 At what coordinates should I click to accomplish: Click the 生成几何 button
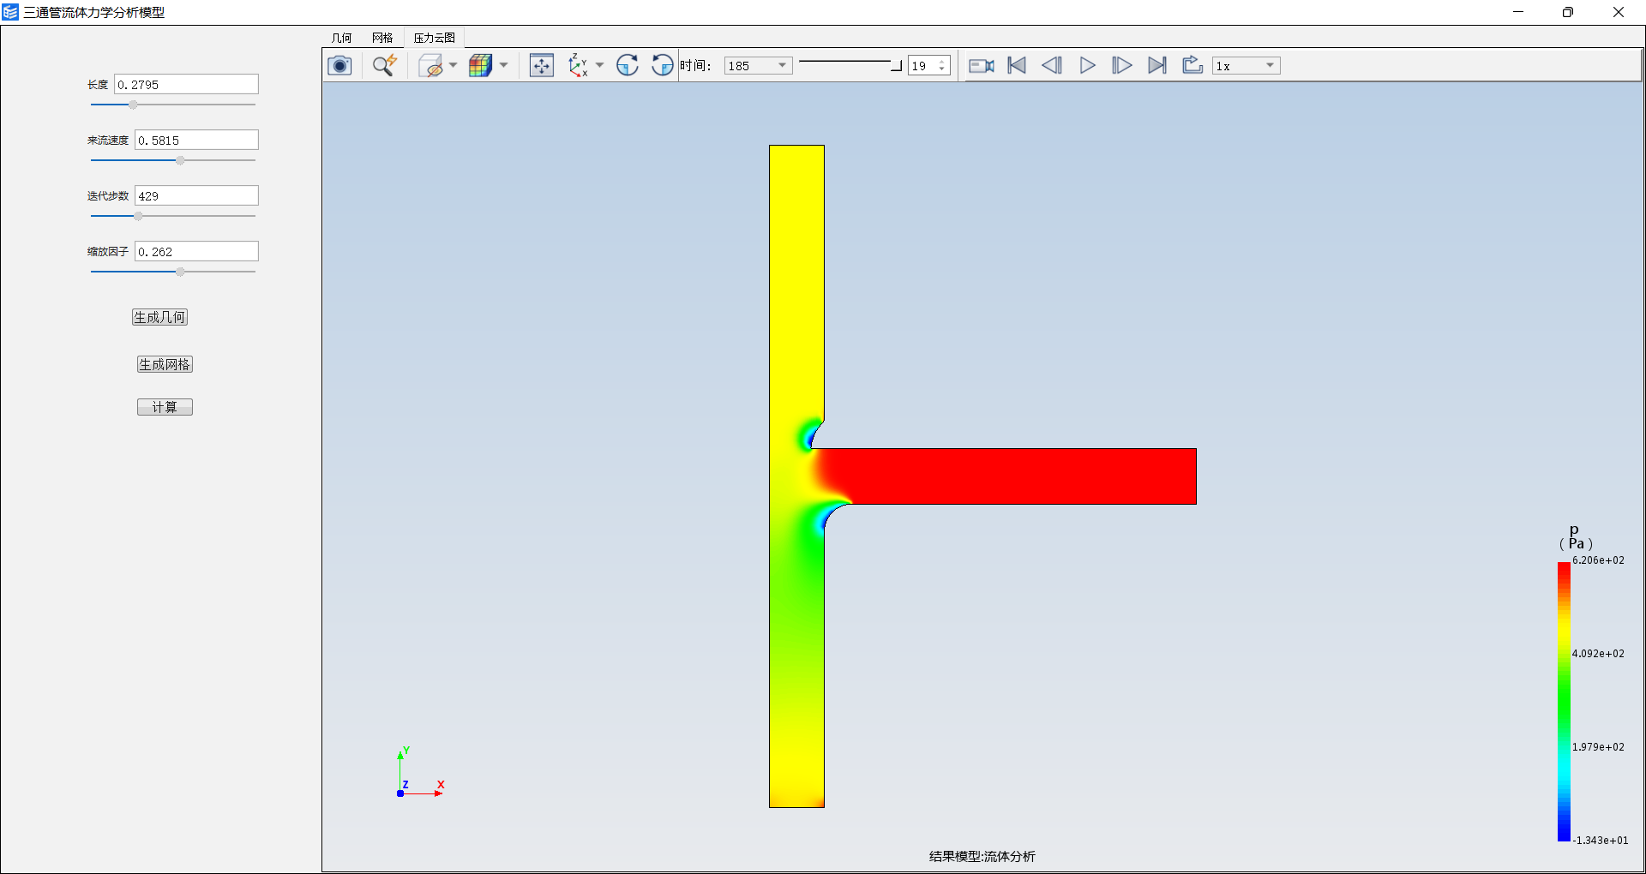[x=159, y=317]
